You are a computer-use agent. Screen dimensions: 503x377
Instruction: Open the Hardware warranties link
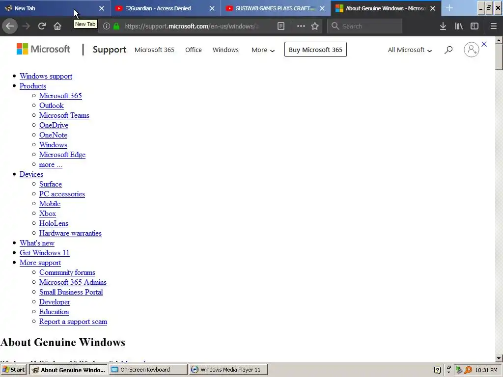pyautogui.click(x=70, y=233)
